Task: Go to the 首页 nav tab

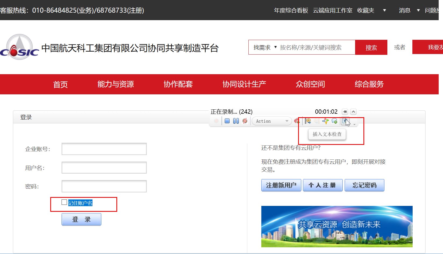Action: [60, 84]
